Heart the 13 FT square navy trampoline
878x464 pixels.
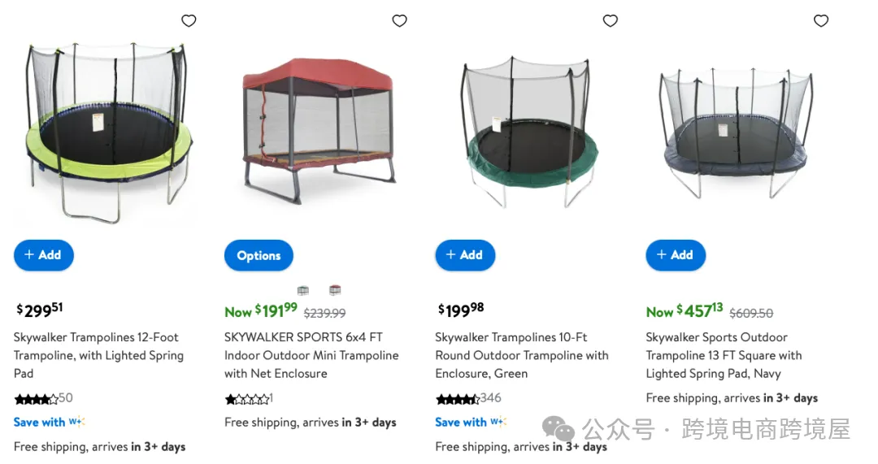(x=821, y=21)
